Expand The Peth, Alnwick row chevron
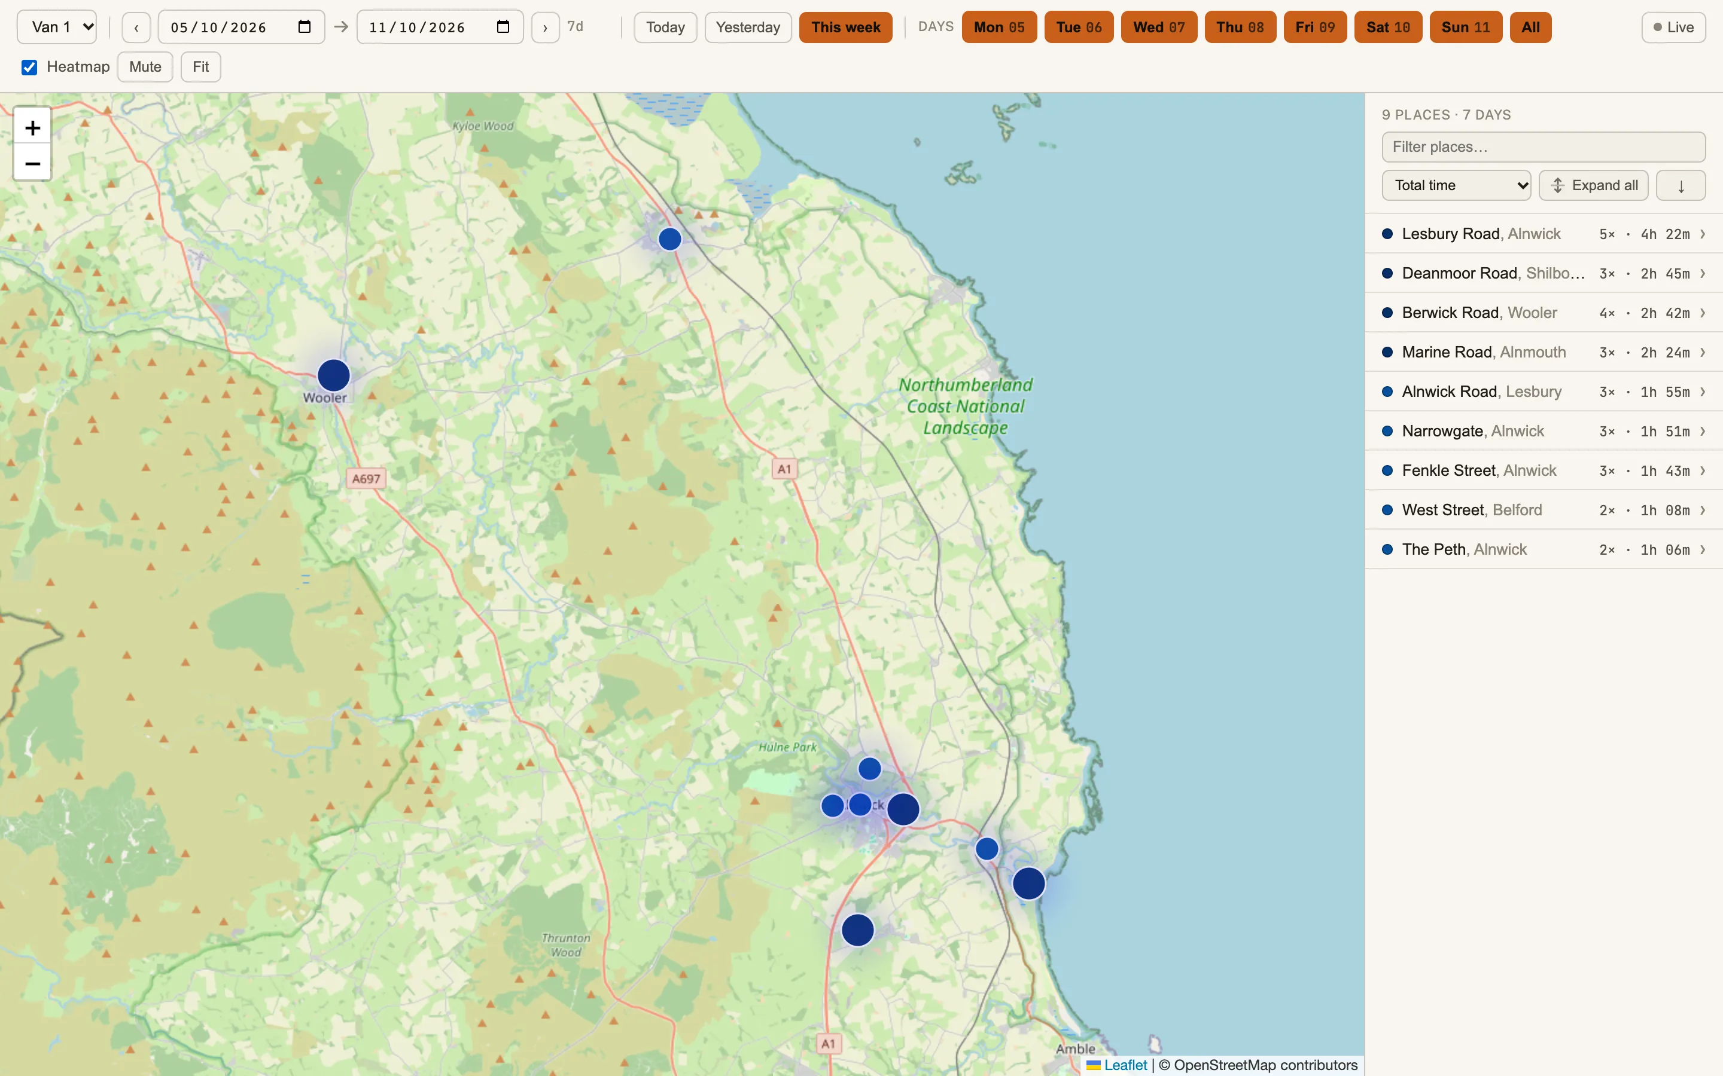Image resolution: width=1723 pixels, height=1076 pixels. pos(1702,550)
